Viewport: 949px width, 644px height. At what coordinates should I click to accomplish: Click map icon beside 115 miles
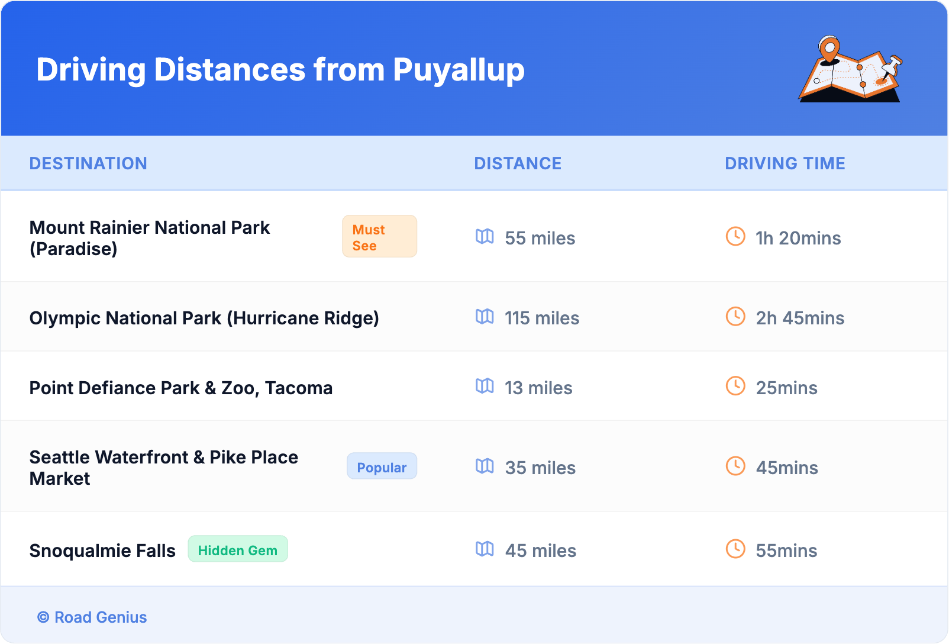(485, 317)
